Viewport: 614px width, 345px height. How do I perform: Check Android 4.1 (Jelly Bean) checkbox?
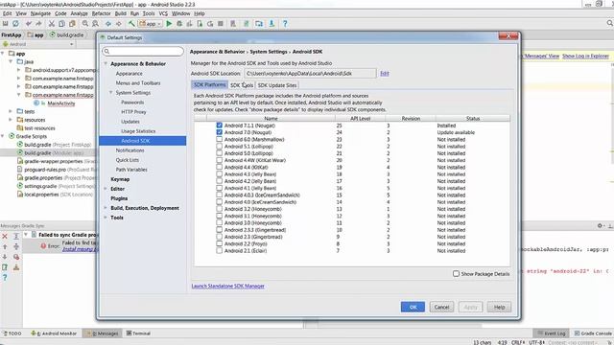tap(220, 188)
